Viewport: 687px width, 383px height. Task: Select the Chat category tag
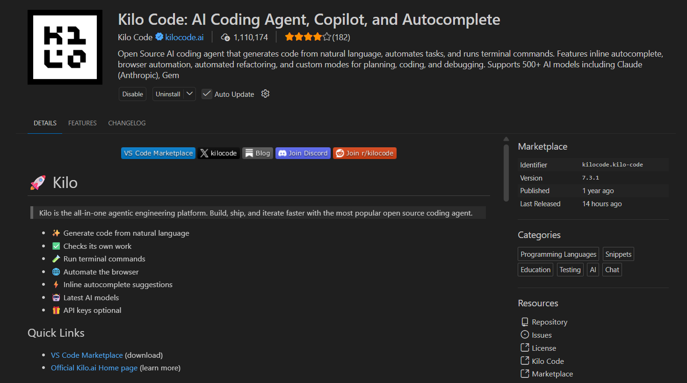tap(612, 270)
